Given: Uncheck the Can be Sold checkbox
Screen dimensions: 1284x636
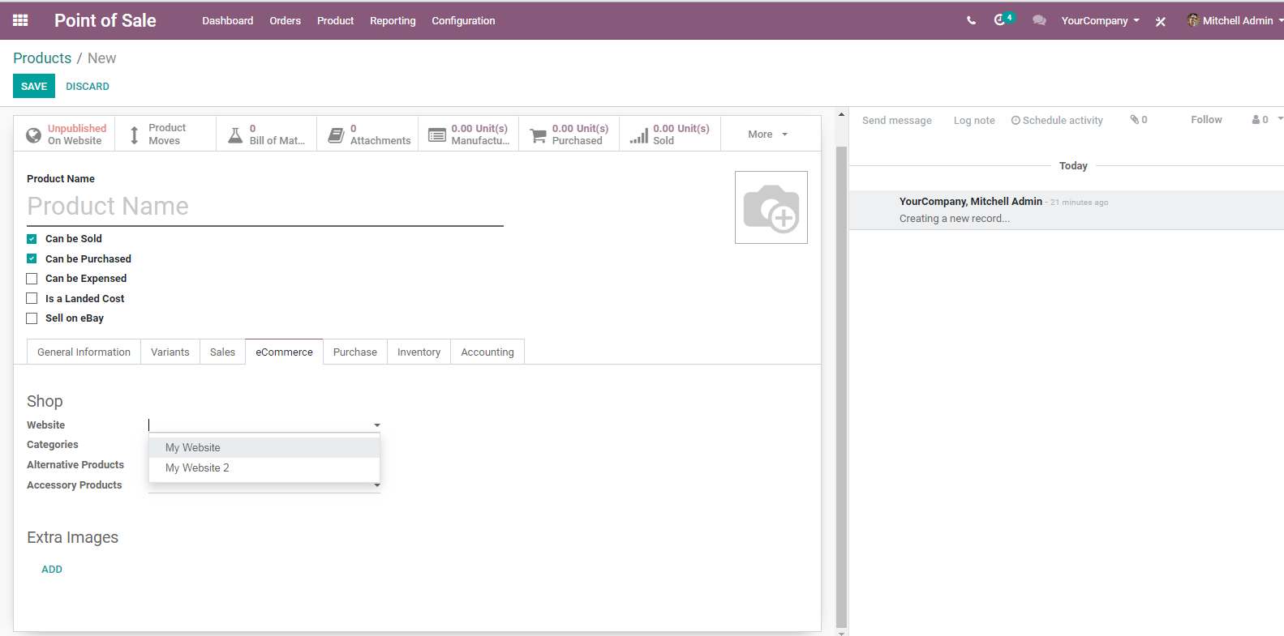Looking at the screenshot, I should [x=32, y=239].
